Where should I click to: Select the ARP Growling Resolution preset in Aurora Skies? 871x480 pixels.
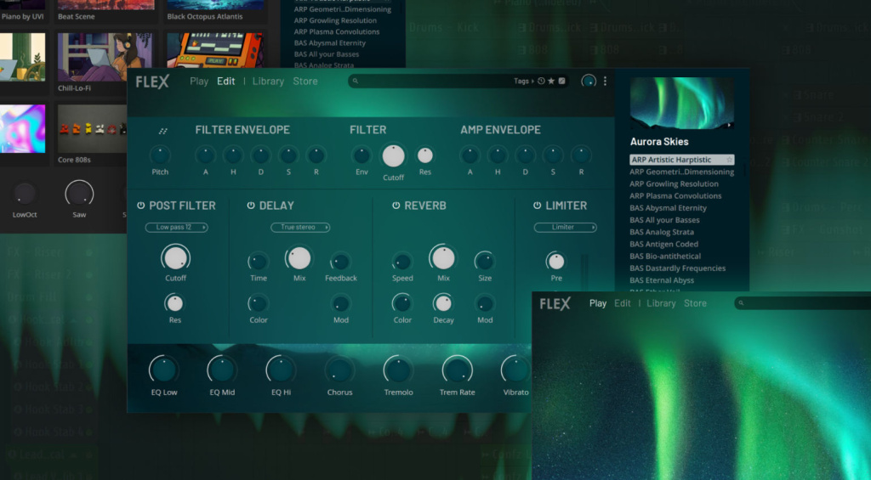tap(674, 184)
